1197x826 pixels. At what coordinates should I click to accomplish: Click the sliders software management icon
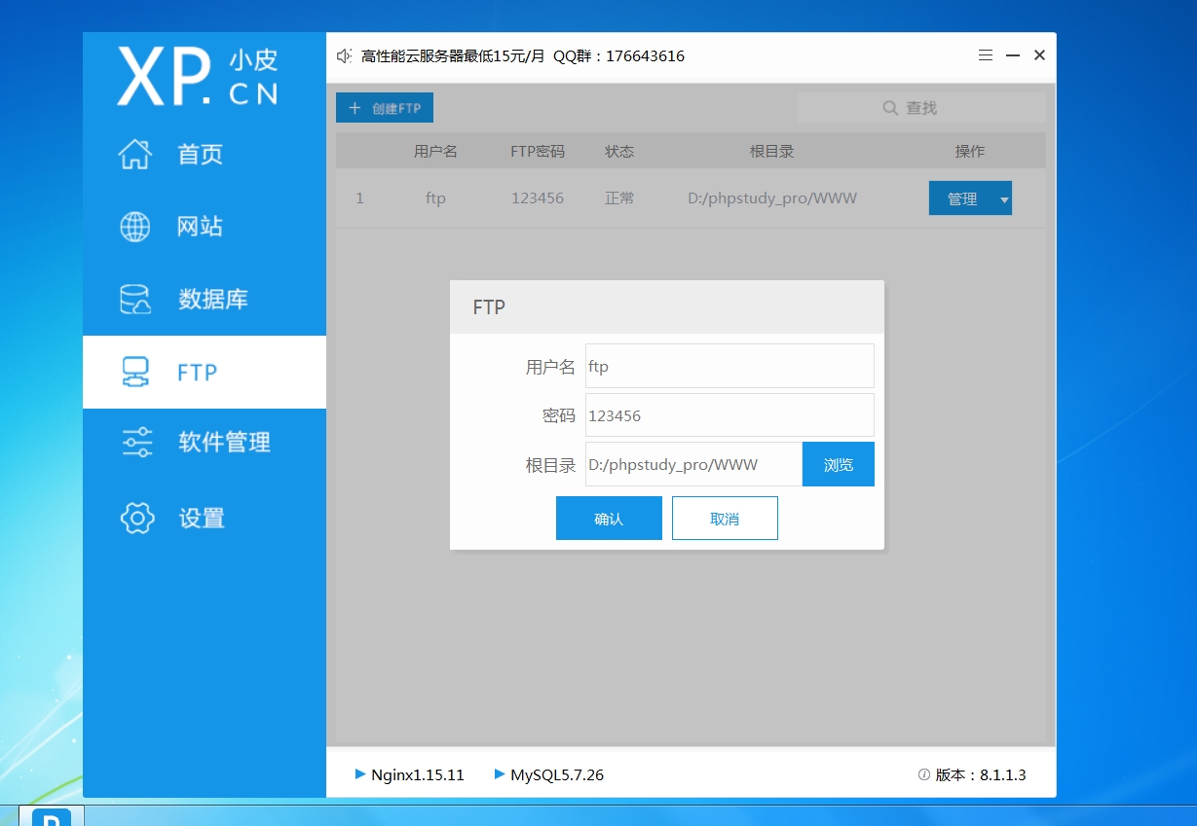tap(136, 443)
